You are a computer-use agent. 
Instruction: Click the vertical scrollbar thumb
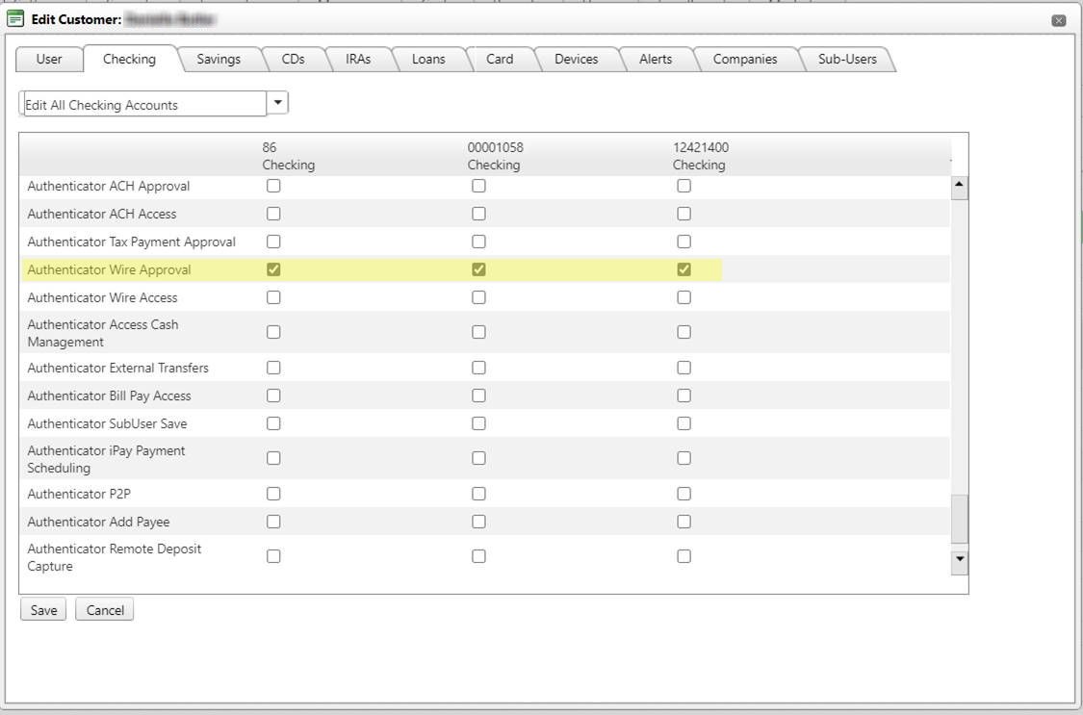click(x=959, y=520)
